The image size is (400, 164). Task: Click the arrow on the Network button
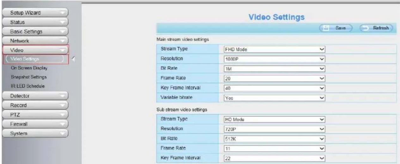click(63, 41)
